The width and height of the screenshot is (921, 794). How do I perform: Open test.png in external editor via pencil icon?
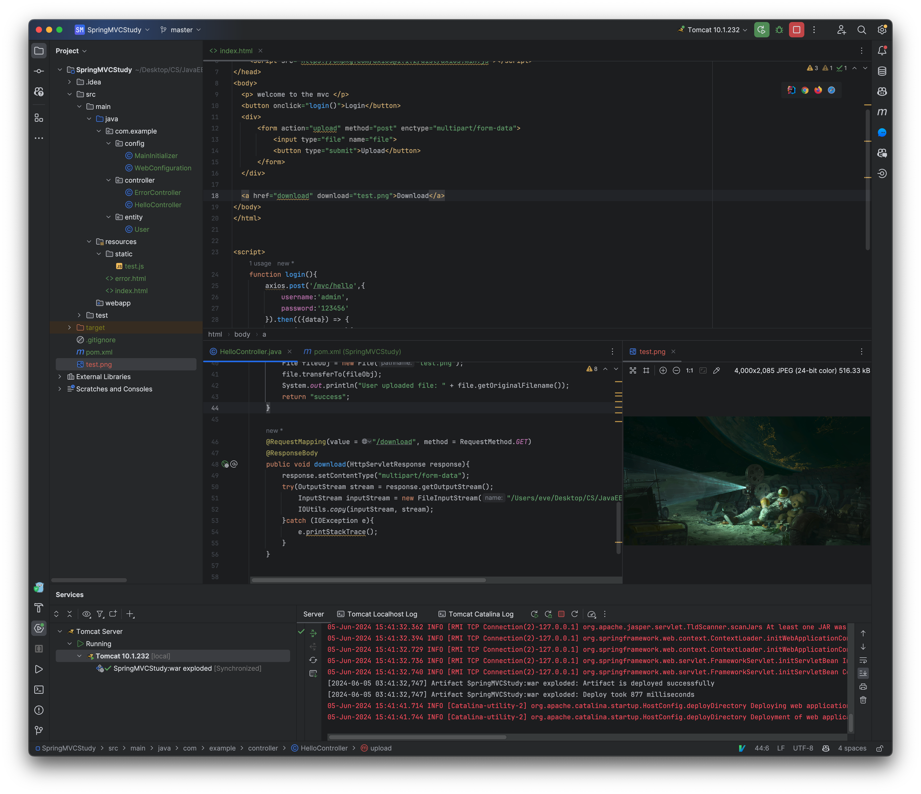click(717, 370)
